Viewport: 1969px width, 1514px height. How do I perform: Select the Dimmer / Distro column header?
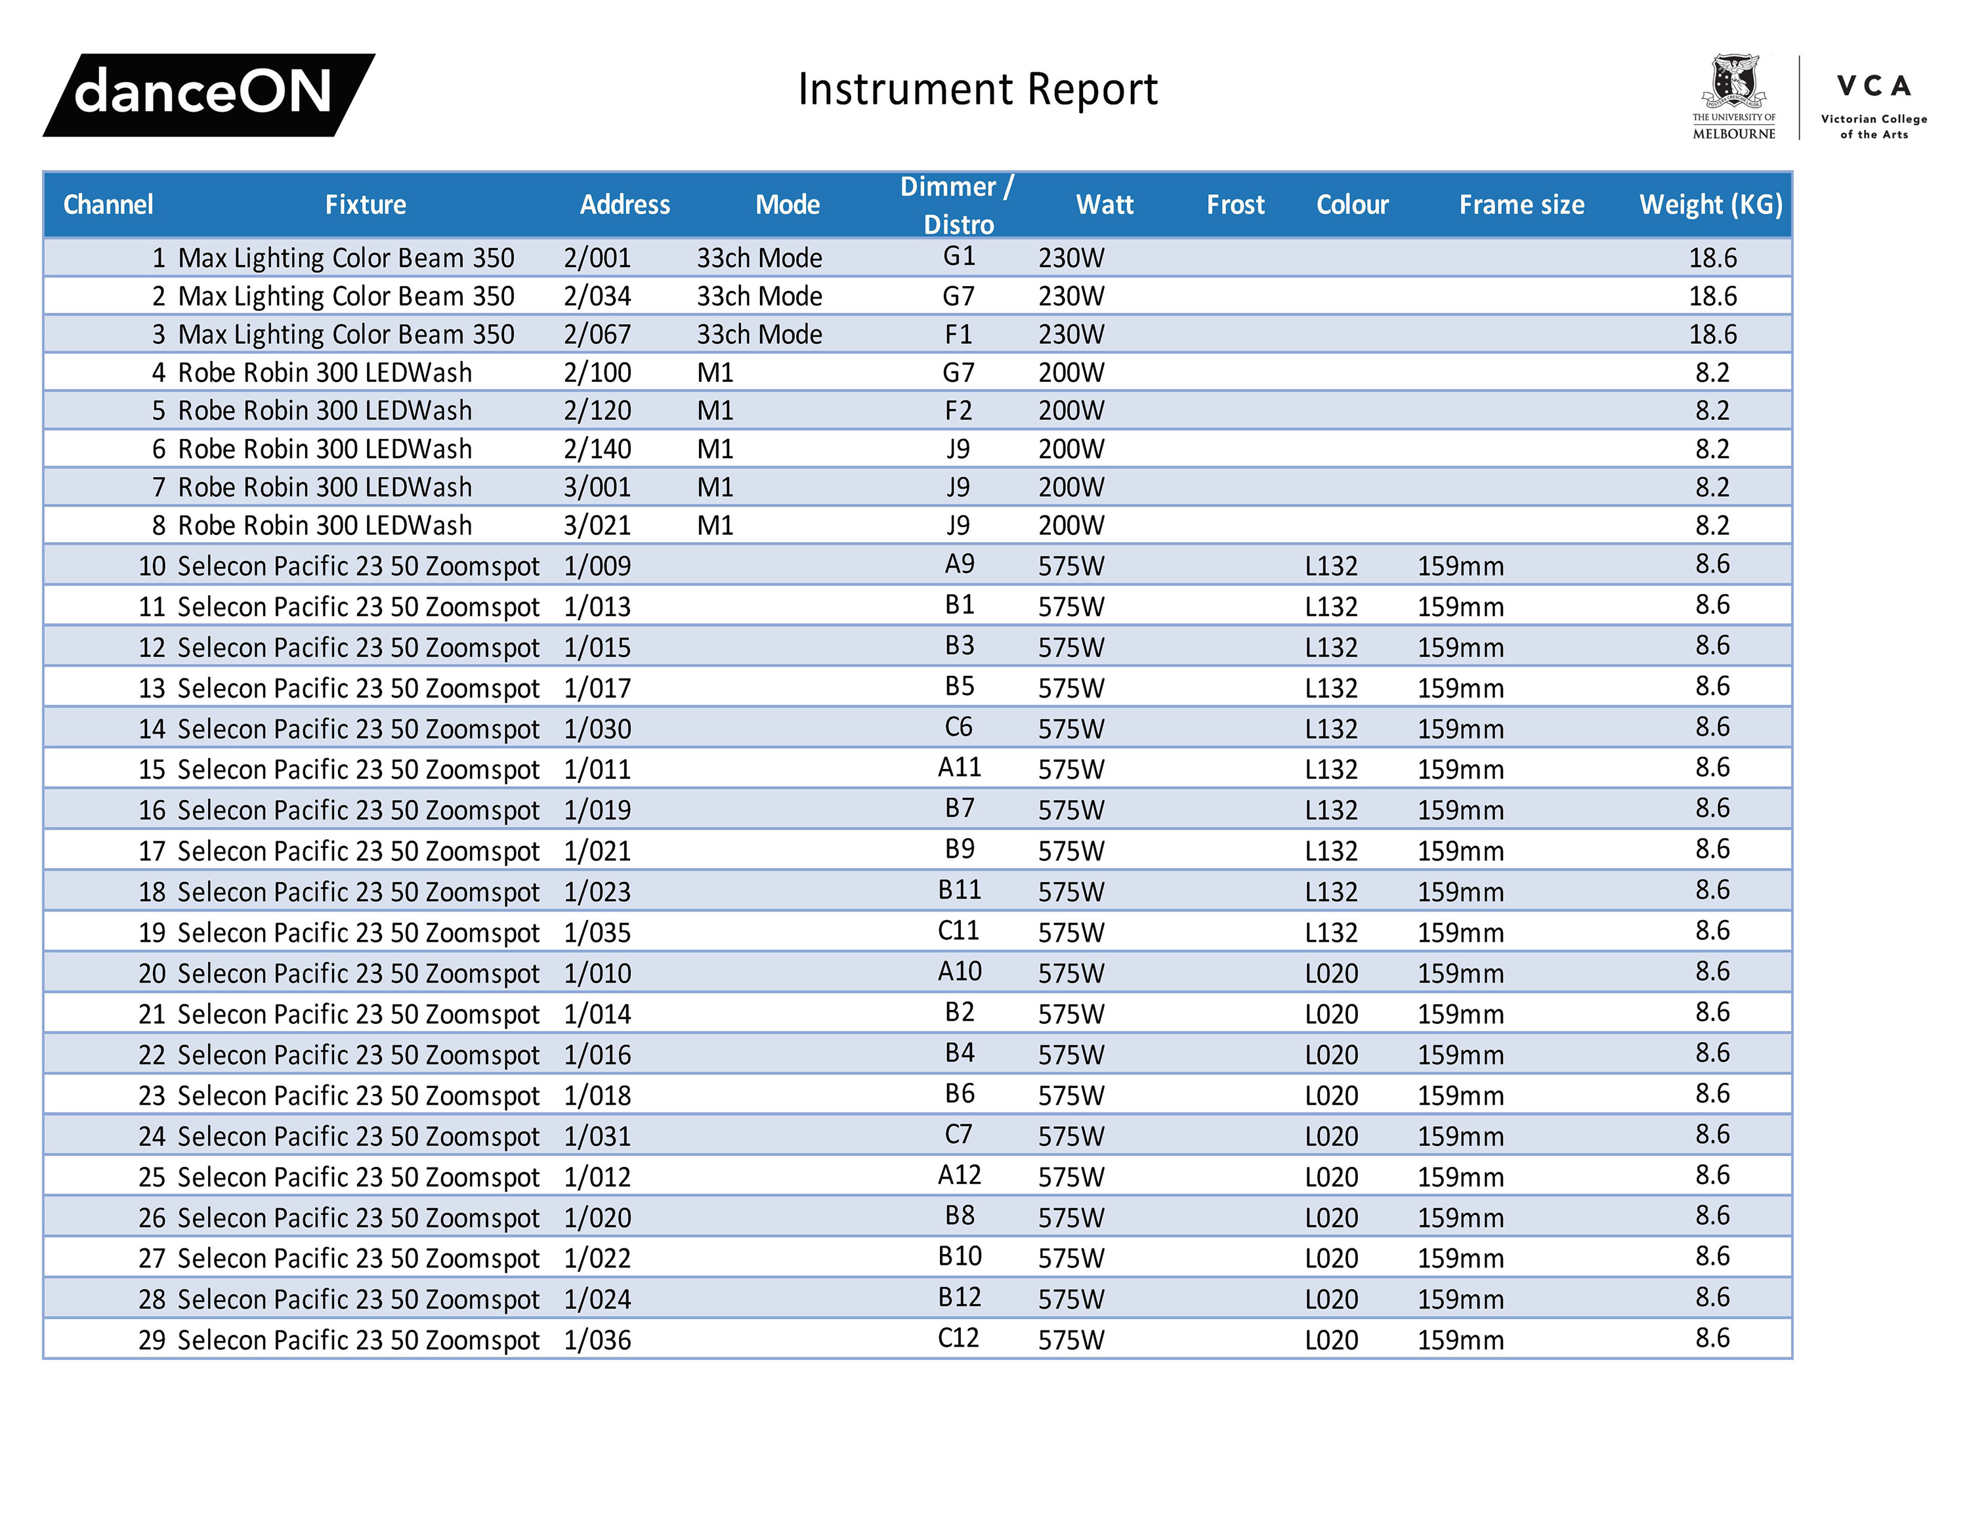[957, 205]
